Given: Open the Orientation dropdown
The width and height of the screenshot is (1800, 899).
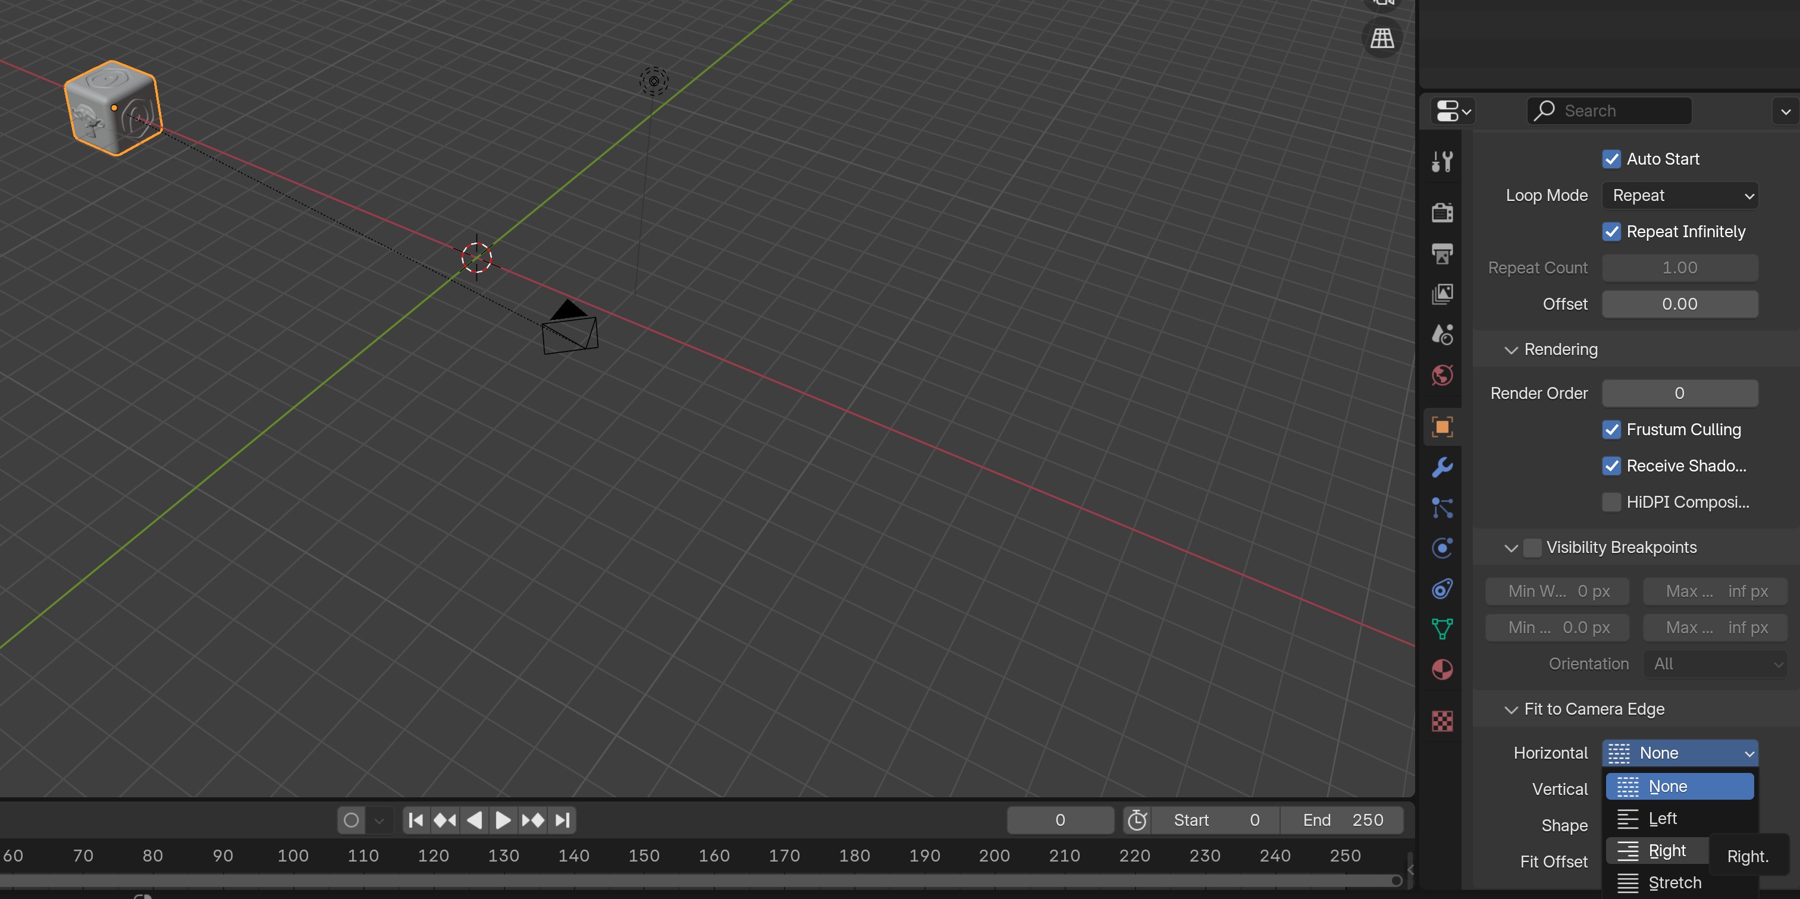Looking at the screenshot, I should tap(1715, 664).
